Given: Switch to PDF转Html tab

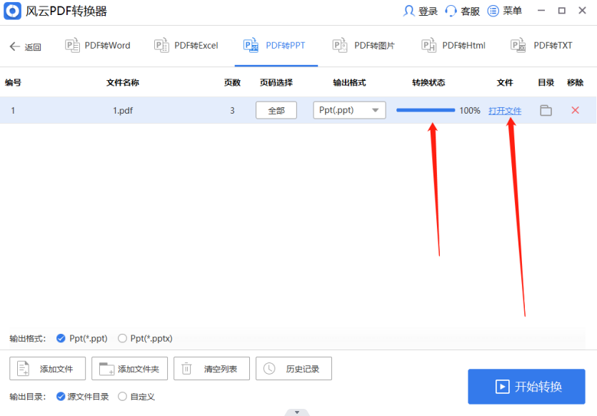Looking at the screenshot, I should [453, 46].
